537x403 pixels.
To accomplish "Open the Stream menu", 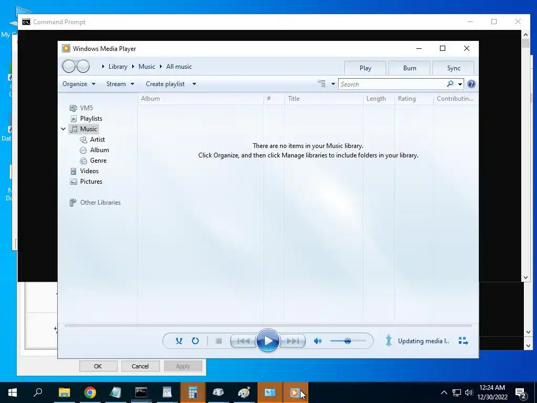I will [120, 84].
